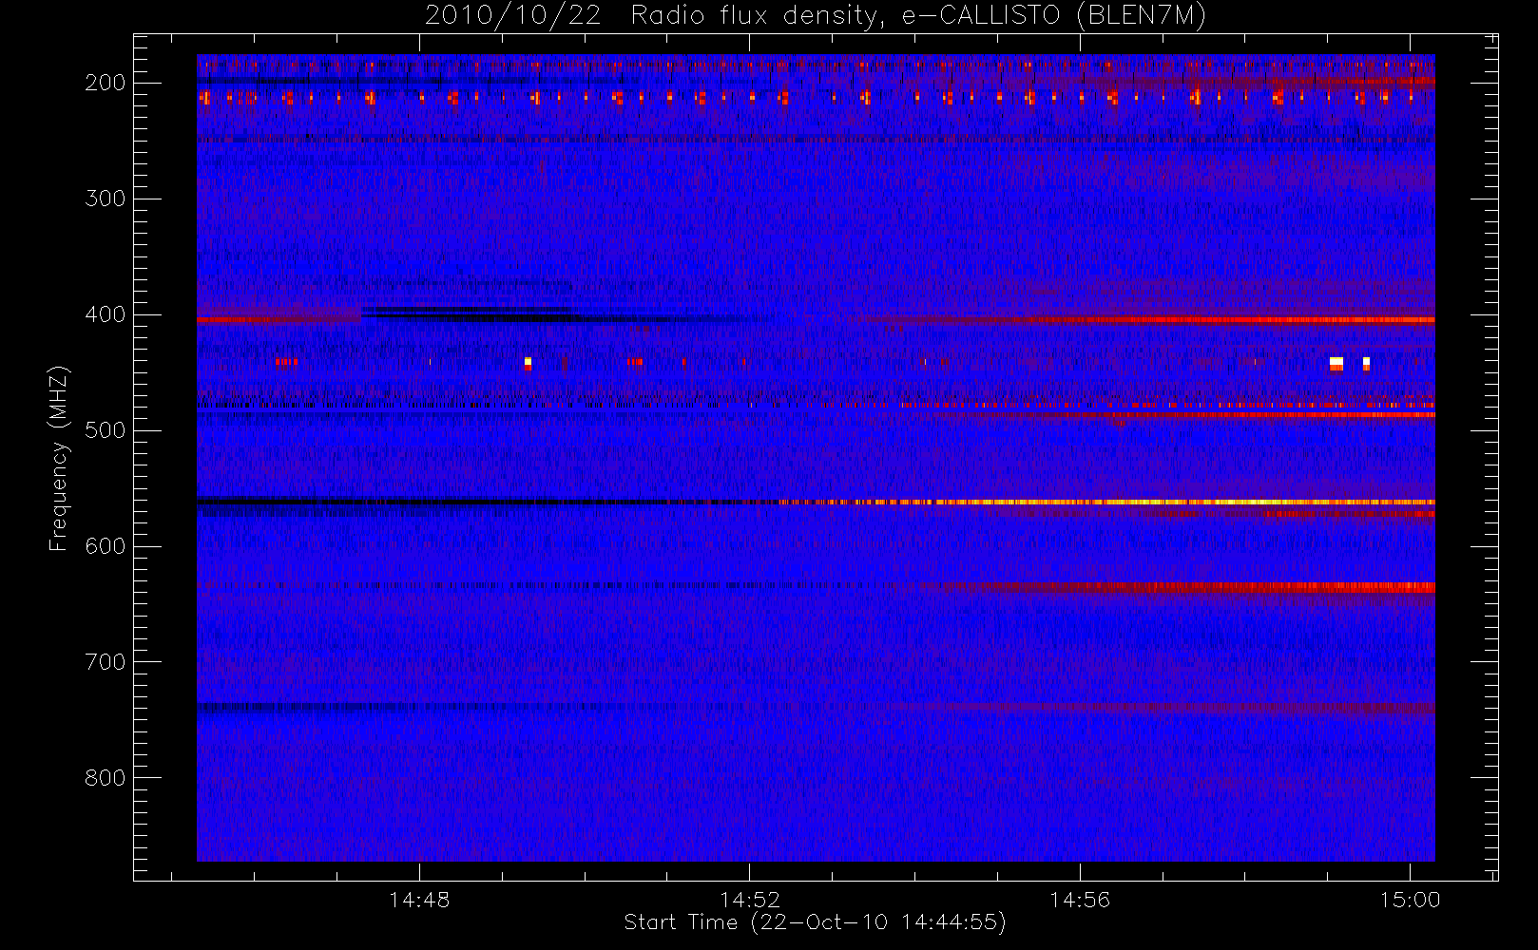The height and width of the screenshot is (950, 1538).
Task: Click the "200" frequency tick label
Action: point(106,83)
